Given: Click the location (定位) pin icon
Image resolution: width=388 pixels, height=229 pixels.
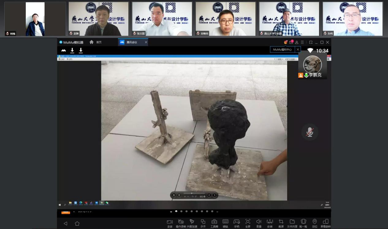Looking at the screenshot, I should click(x=314, y=222).
